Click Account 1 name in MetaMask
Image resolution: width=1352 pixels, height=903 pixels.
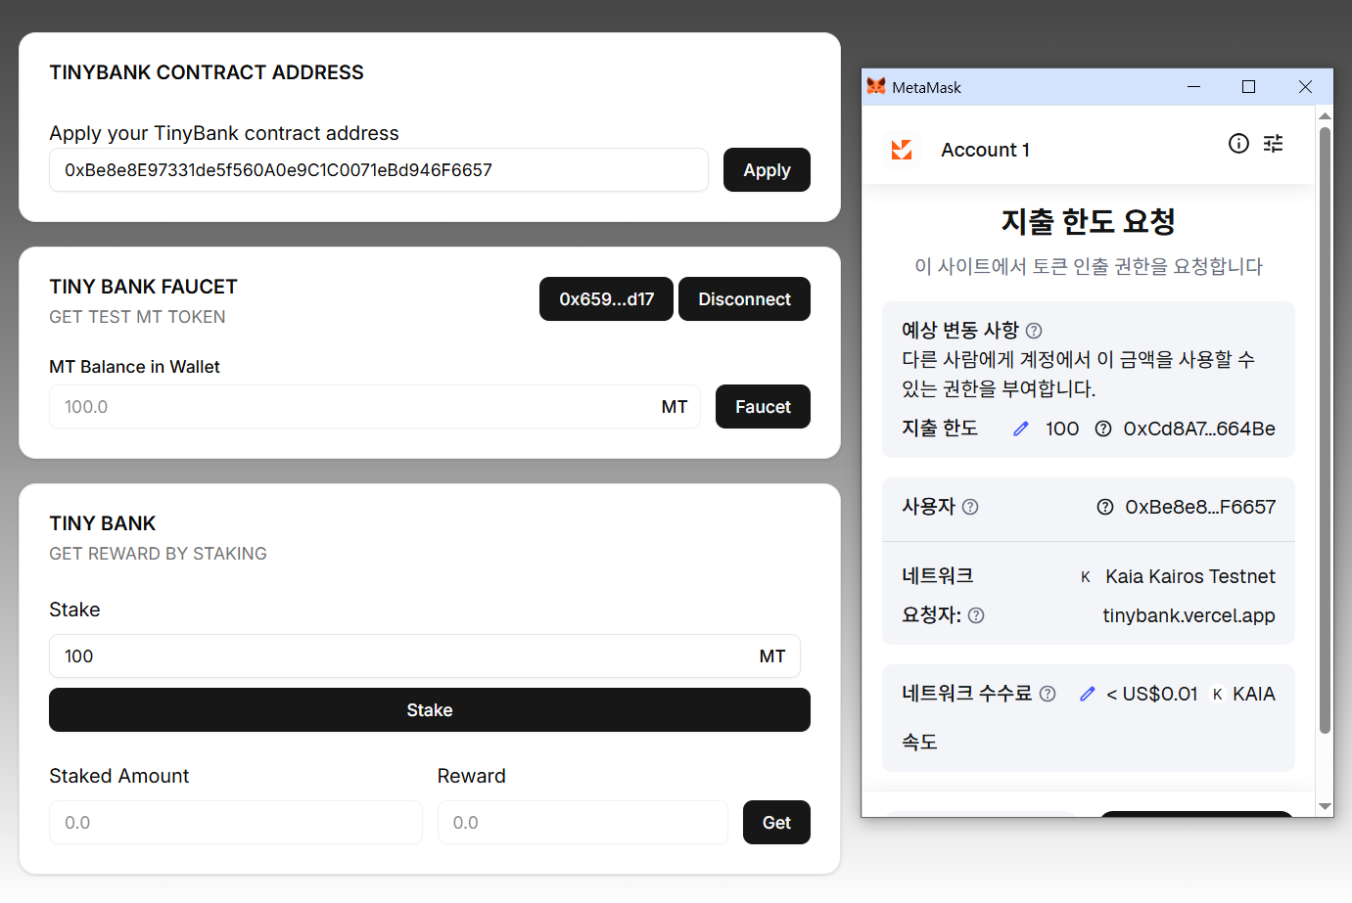(x=985, y=150)
